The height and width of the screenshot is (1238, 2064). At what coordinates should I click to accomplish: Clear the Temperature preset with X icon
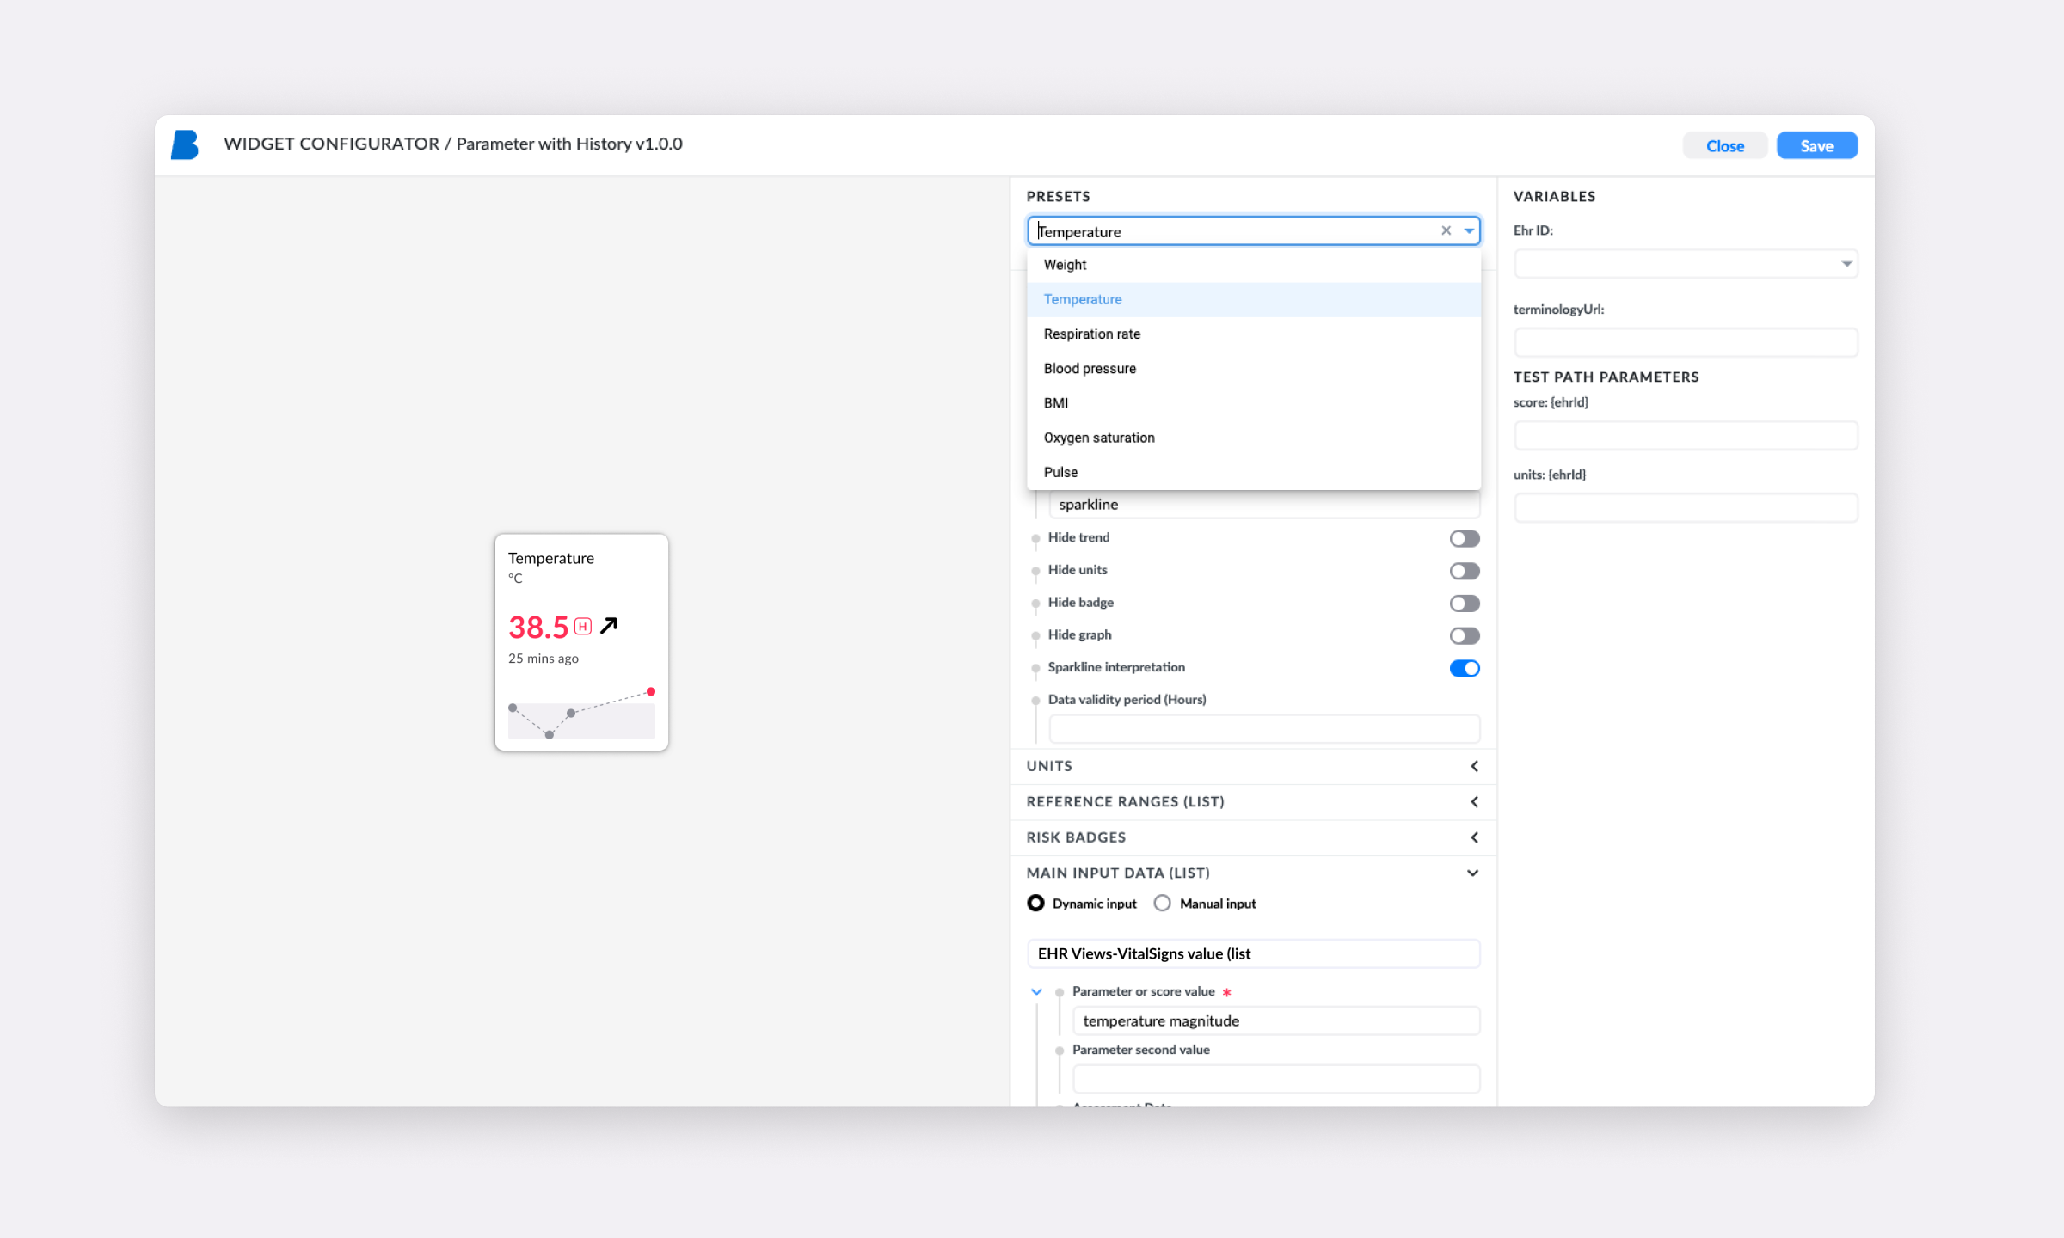pyautogui.click(x=1447, y=230)
